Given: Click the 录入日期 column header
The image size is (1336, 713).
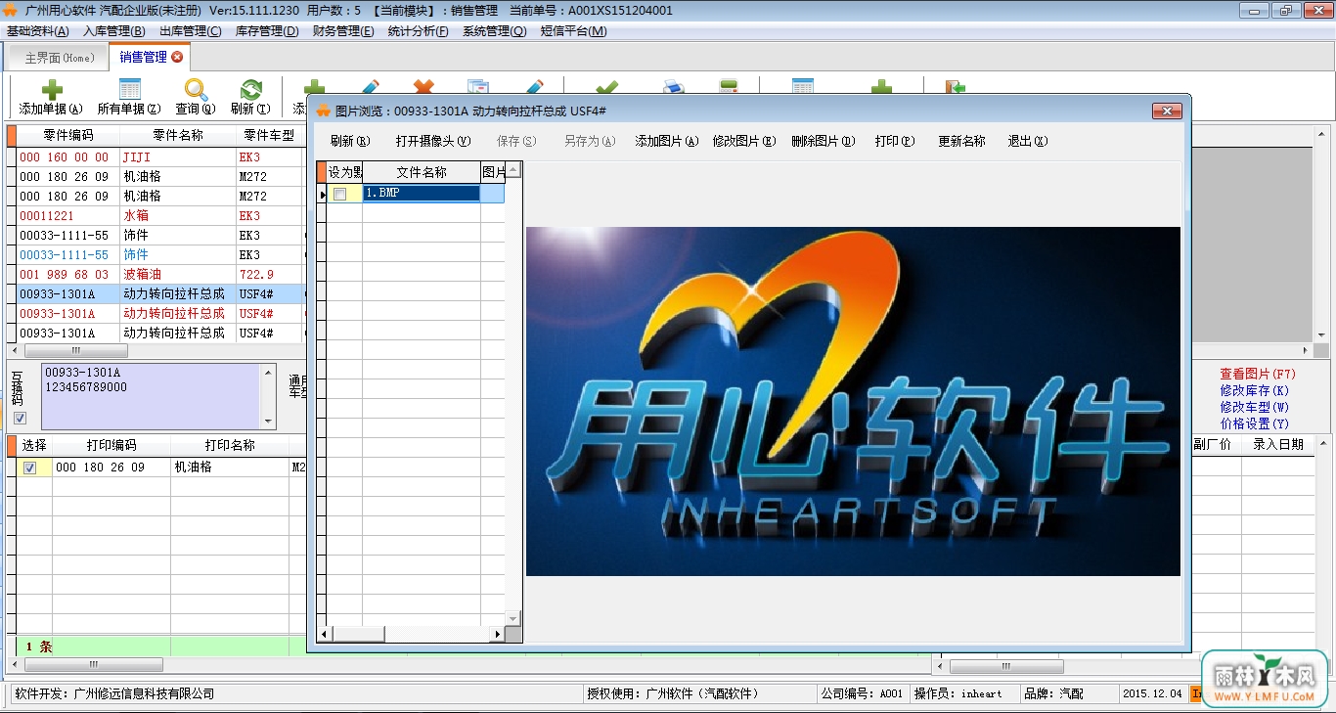Looking at the screenshot, I should [1278, 444].
